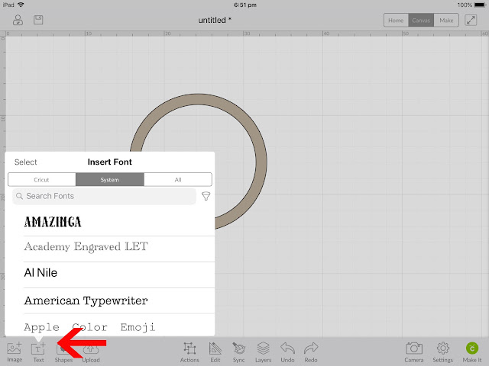
Task: Open the account profile icon
Action: [x=18, y=20]
